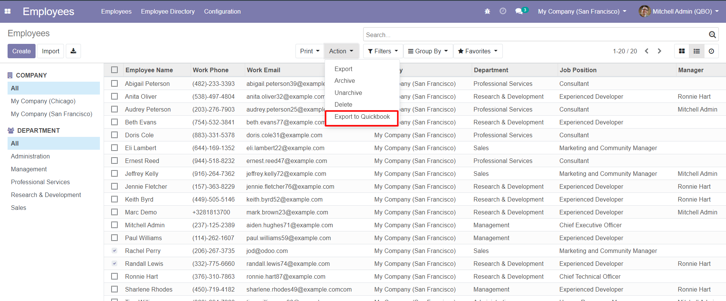Viewport: 726px width, 301px height.
Task: Uncheck Randall Lewis row checkbox
Action: (114, 264)
